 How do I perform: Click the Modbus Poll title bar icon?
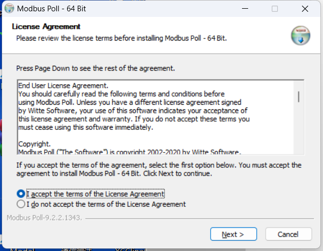[9, 8]
